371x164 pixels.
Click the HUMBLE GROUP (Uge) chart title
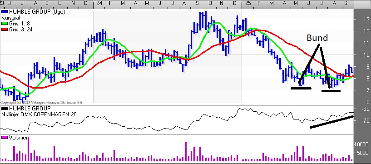[37, 12]
